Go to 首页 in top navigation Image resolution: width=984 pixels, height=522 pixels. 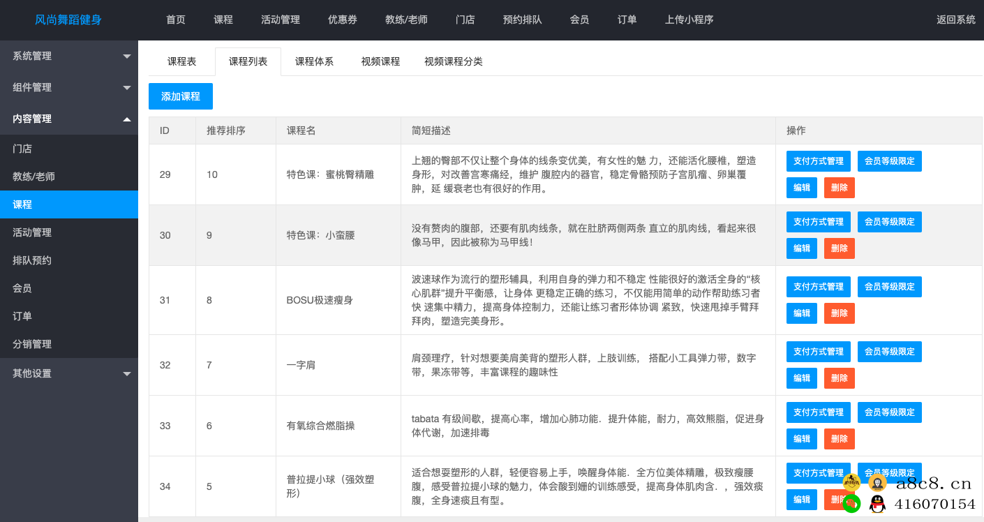pyautogui.click(x=176, y=20)
